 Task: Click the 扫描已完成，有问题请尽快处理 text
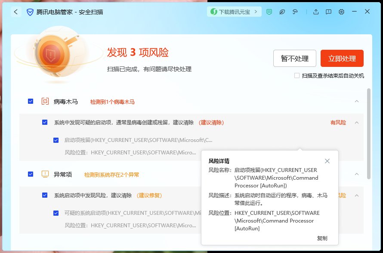(x=149, y=69)
